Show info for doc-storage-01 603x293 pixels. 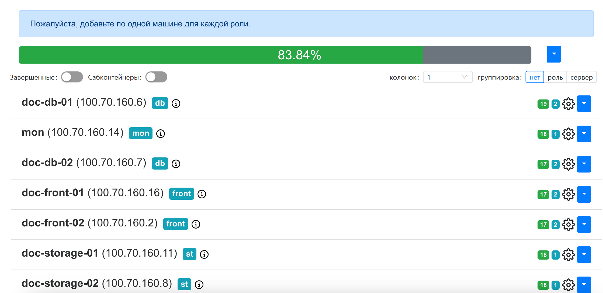[x=204, y=254]
